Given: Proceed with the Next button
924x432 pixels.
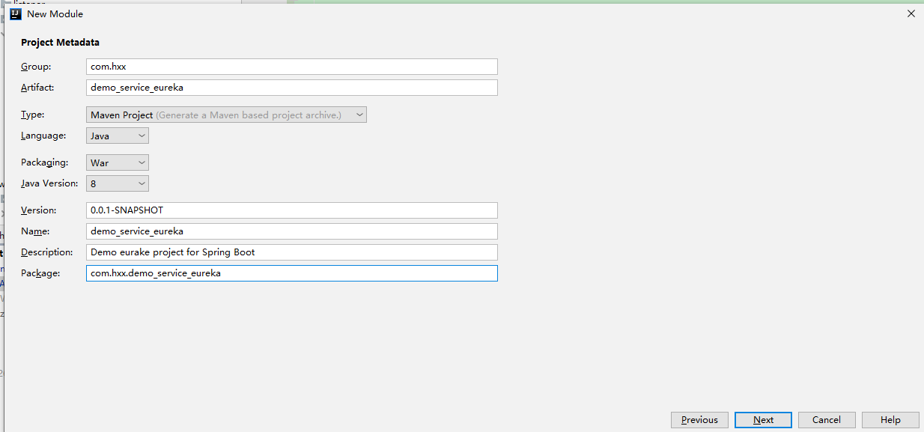Looking at the screenshot, I should pyautogui.click(x=763, y=420).
